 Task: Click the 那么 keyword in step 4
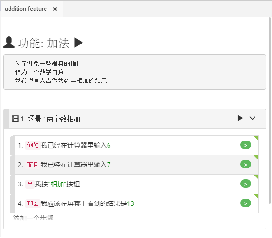(x=33, y=203)
